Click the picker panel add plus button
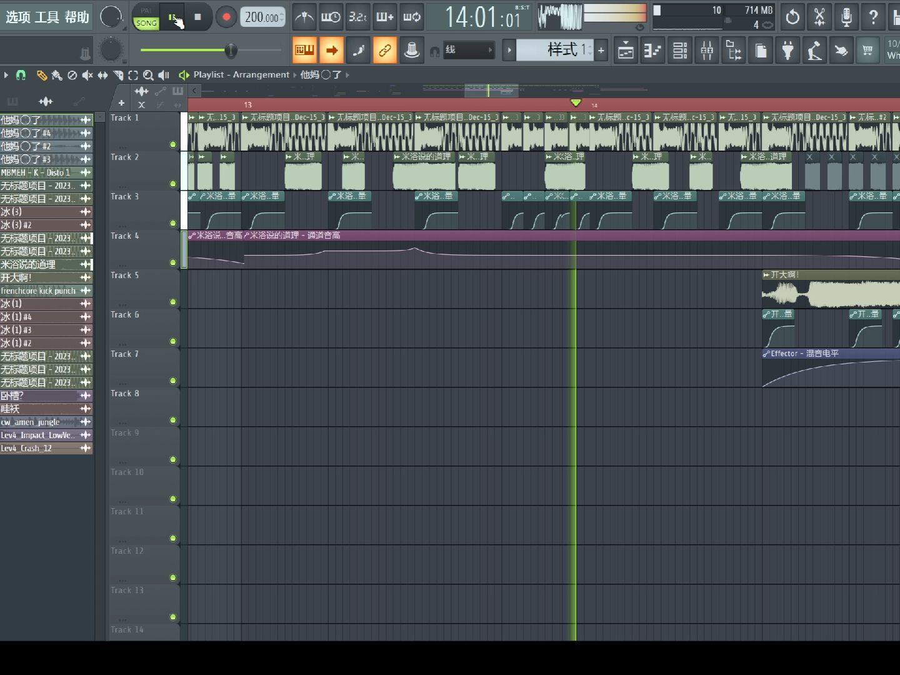 click(x=121, y=103)
